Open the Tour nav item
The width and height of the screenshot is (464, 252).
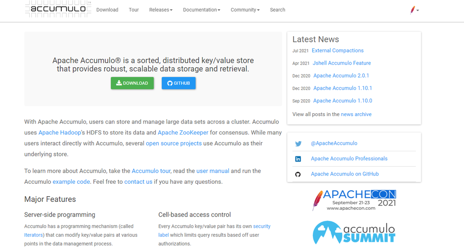click(x=134, y=10)
